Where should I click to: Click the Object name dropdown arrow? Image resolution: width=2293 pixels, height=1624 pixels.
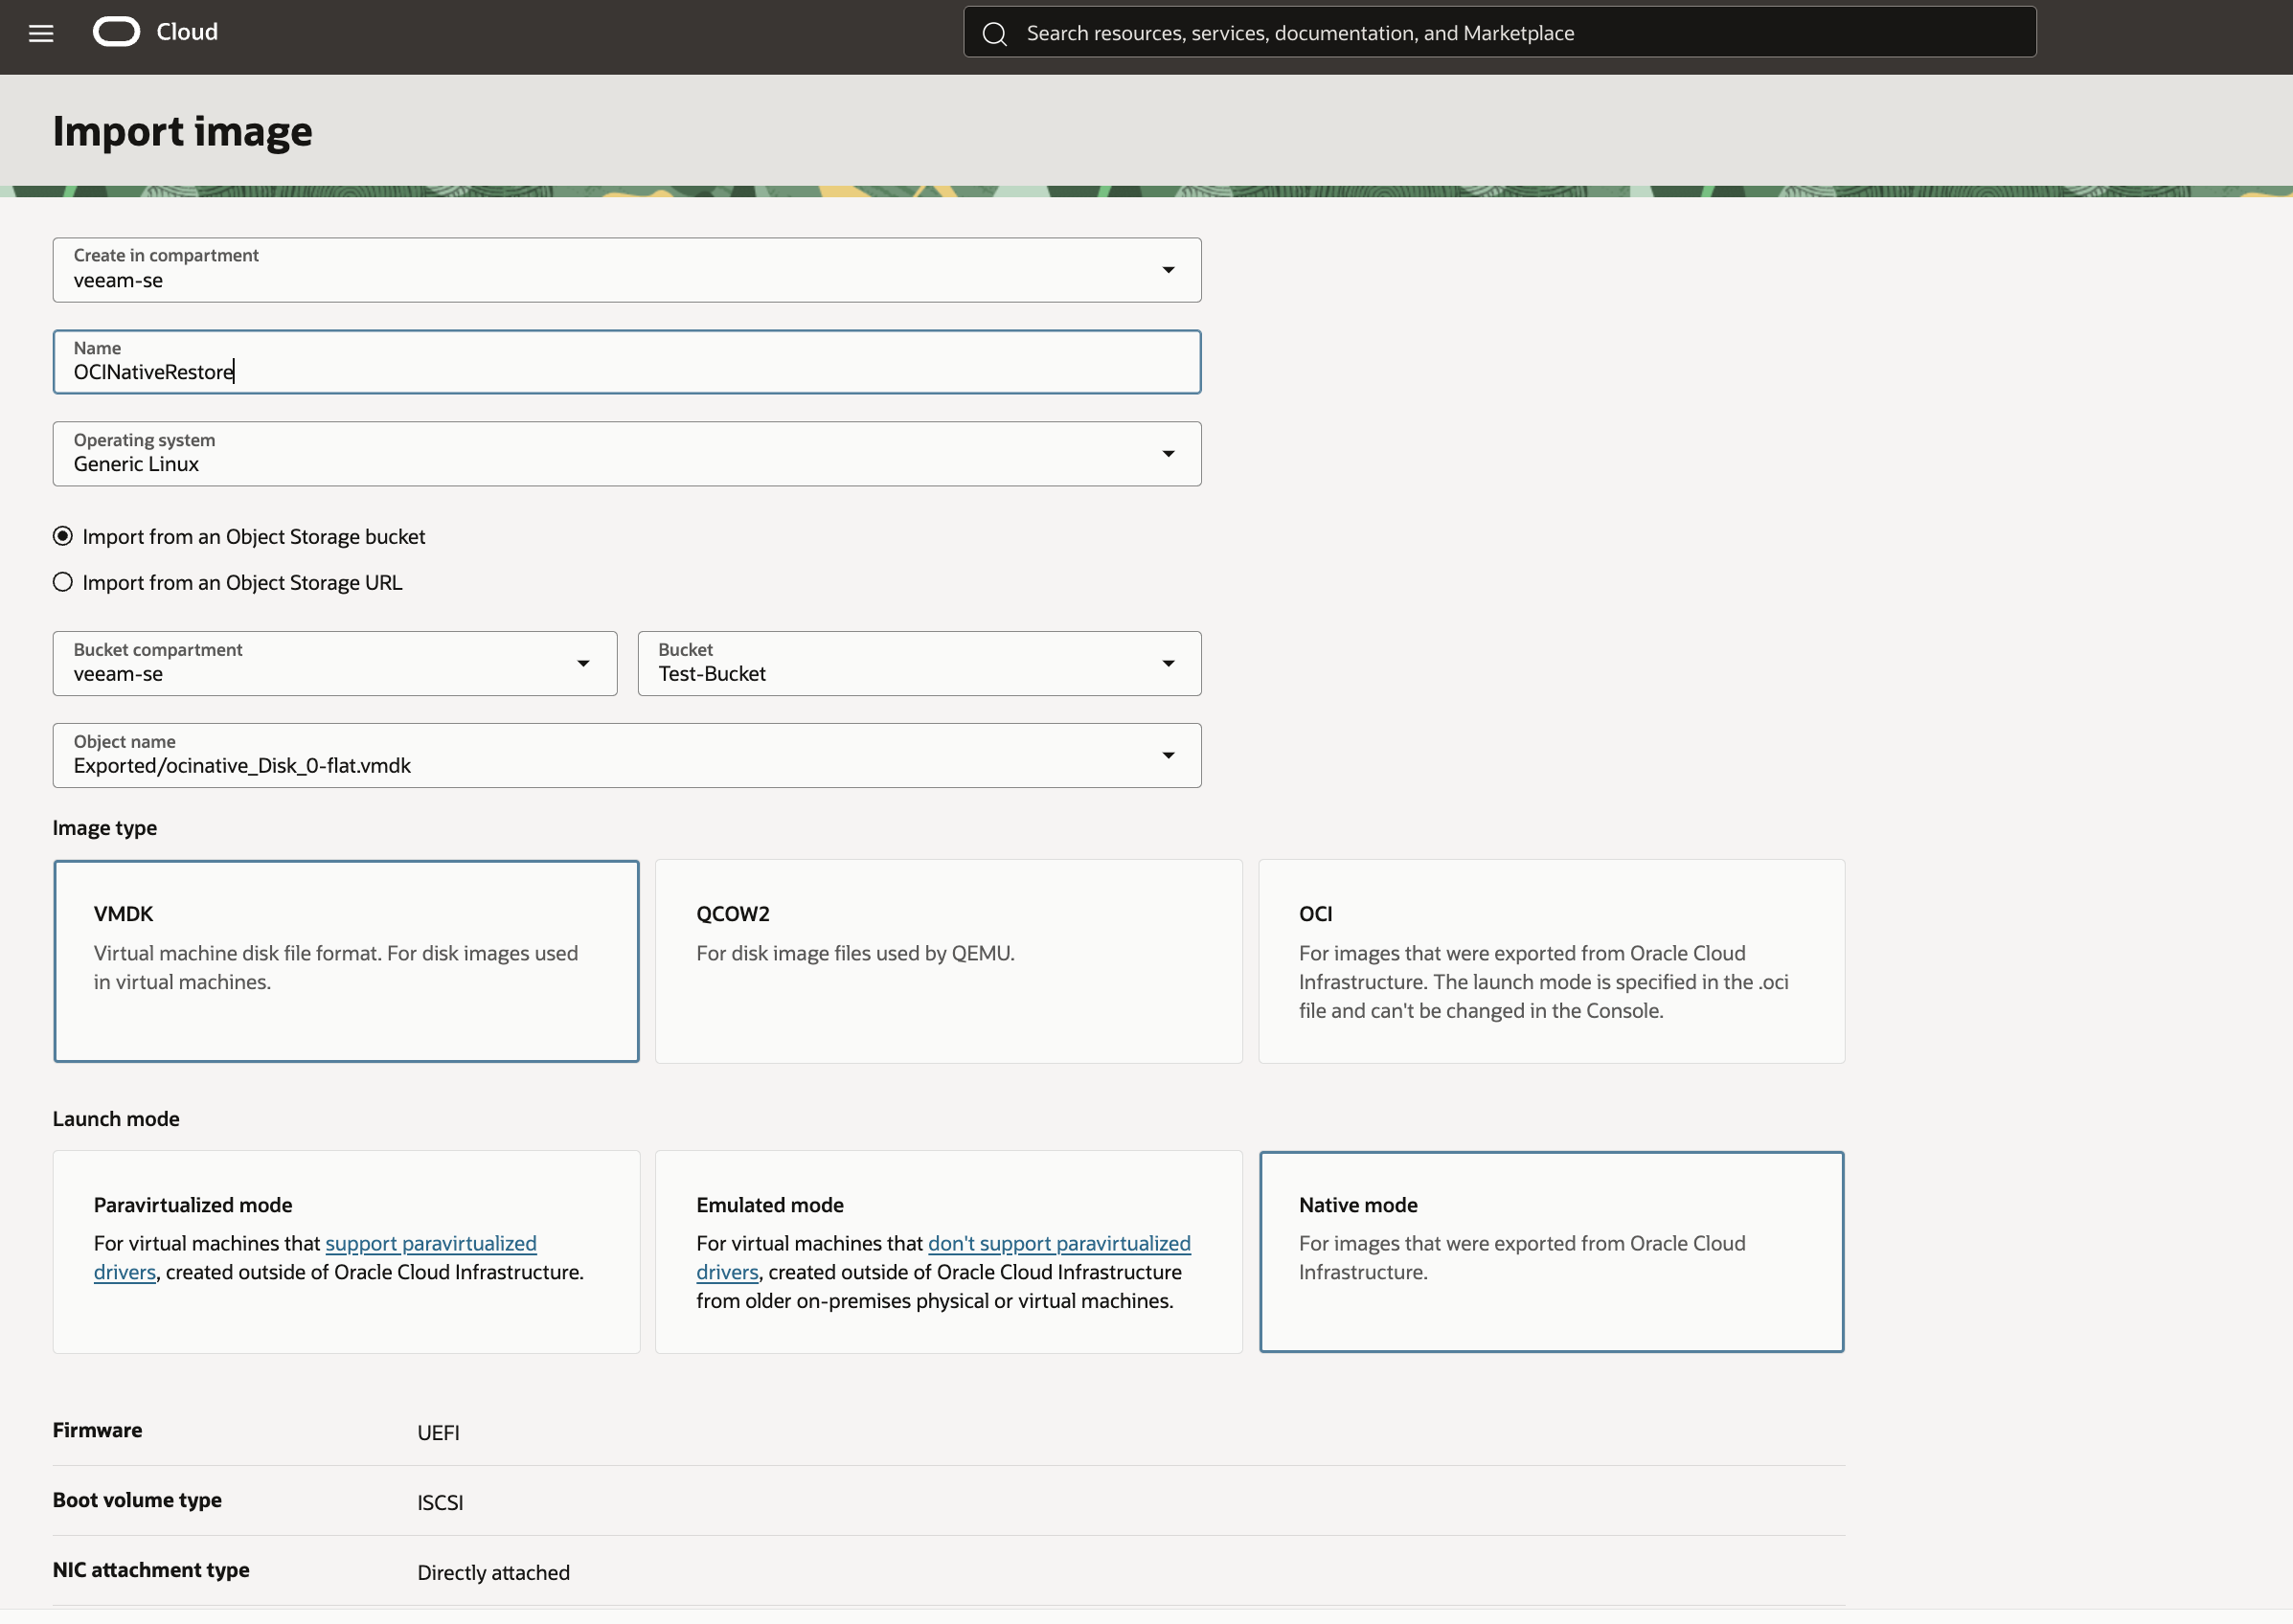(x=1167, y=756)
